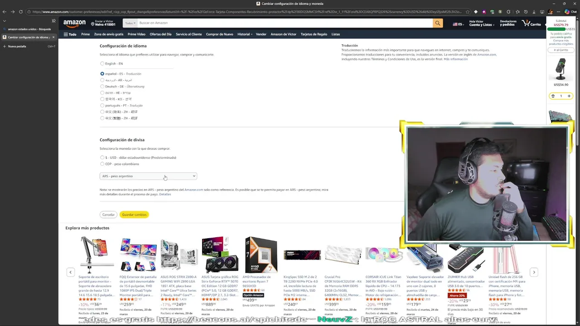Click the Buscar en Amazon search field
Image resolution: width=580 pixels, height=326 pixels.
click(x=285, y=23)
